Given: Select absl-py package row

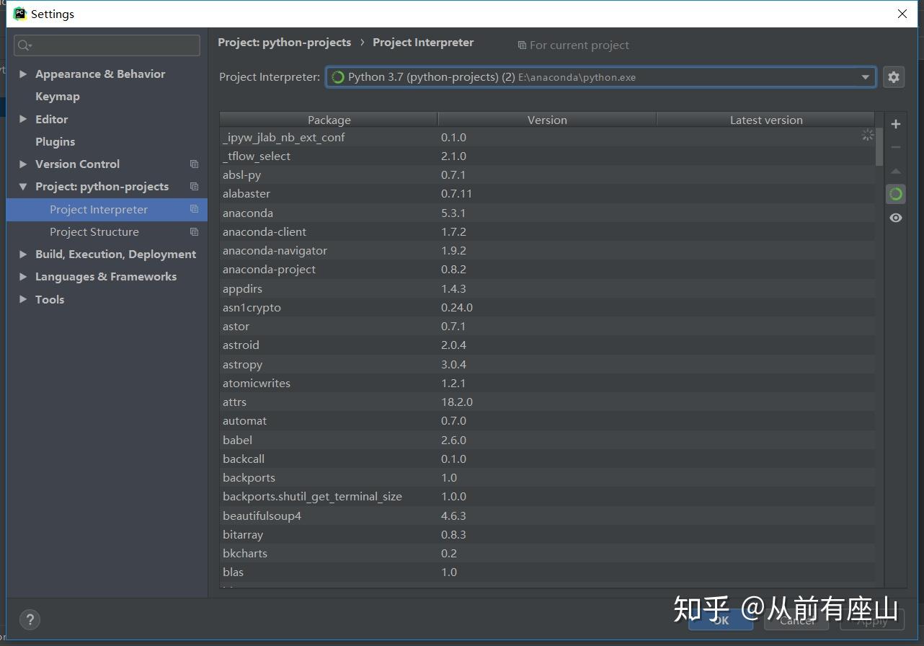Looking at the screenshot, I should pos(547,175).
